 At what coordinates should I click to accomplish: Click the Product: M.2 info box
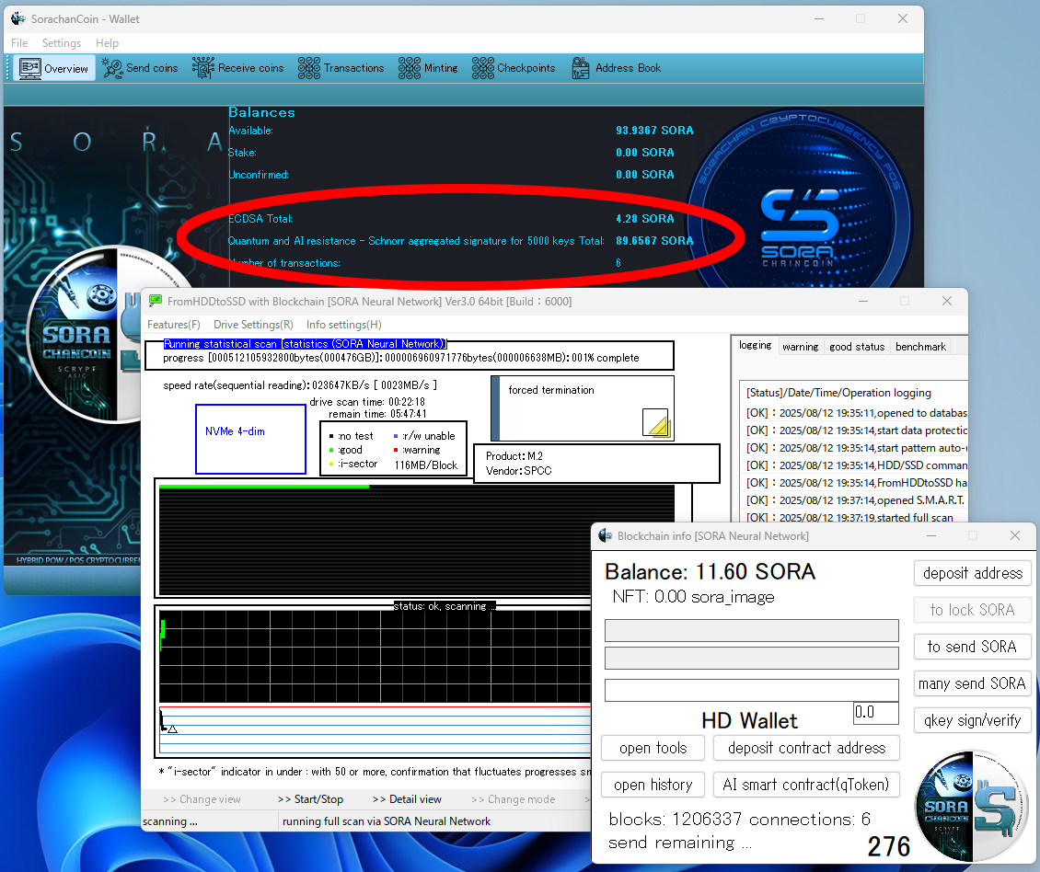click(597, 464)
